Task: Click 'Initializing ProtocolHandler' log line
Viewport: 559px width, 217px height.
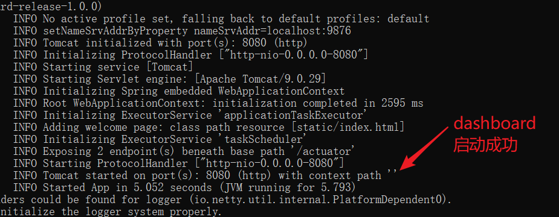Action: point(191,55)
